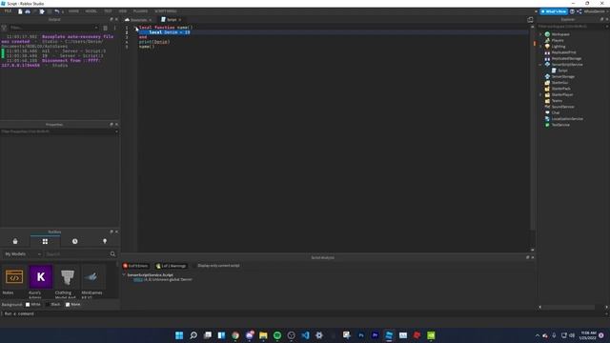Select the Notes model thumbnail
Image resolution: width=610 pixels, height=343 pixels.
[14, 277]
